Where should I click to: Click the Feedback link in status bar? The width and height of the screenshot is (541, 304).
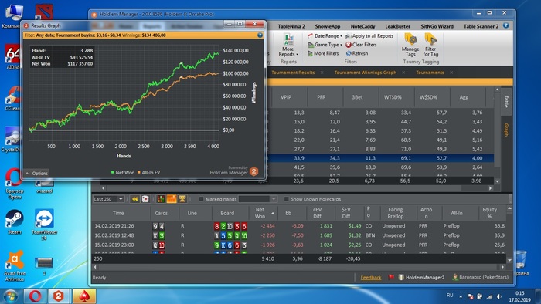tap(371, 278)
